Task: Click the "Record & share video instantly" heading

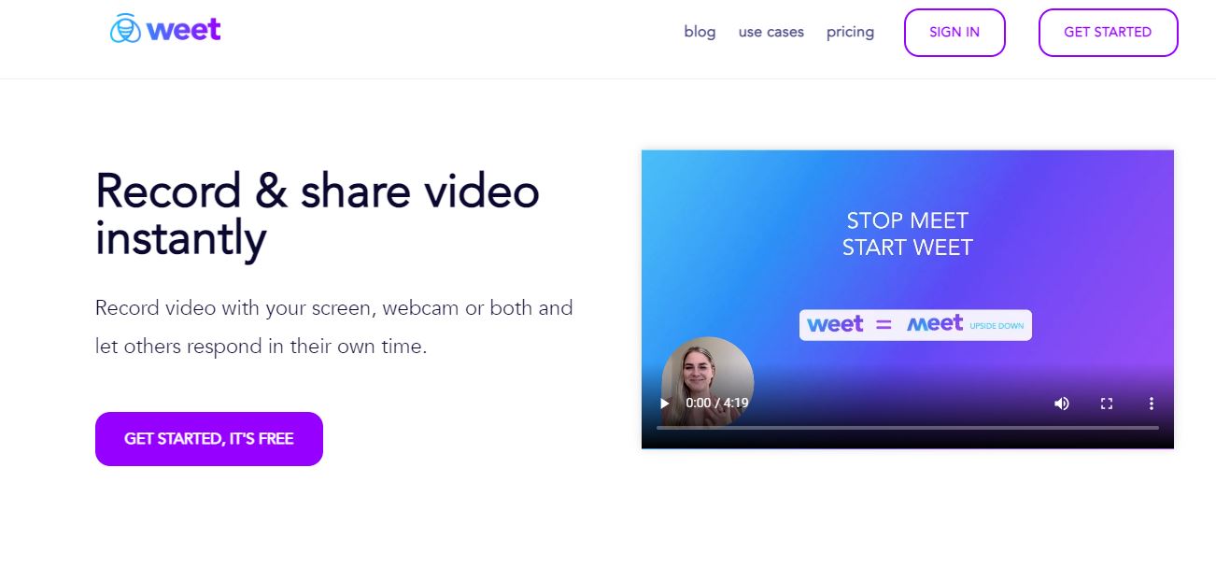Action: pos(318,215)
